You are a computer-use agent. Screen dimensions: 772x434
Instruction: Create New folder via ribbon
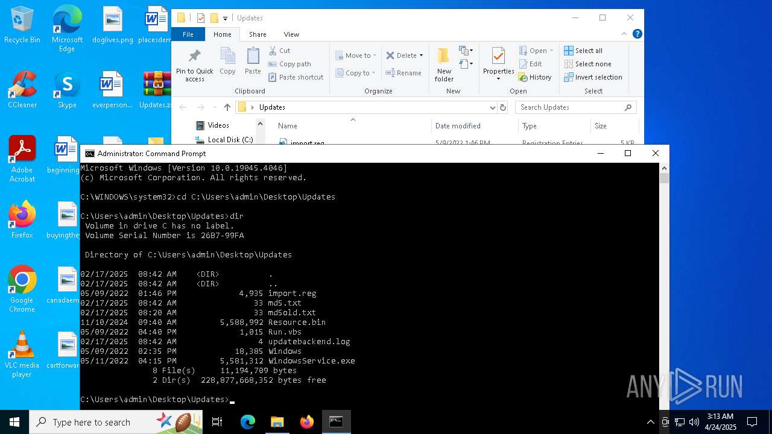(444, 65)
